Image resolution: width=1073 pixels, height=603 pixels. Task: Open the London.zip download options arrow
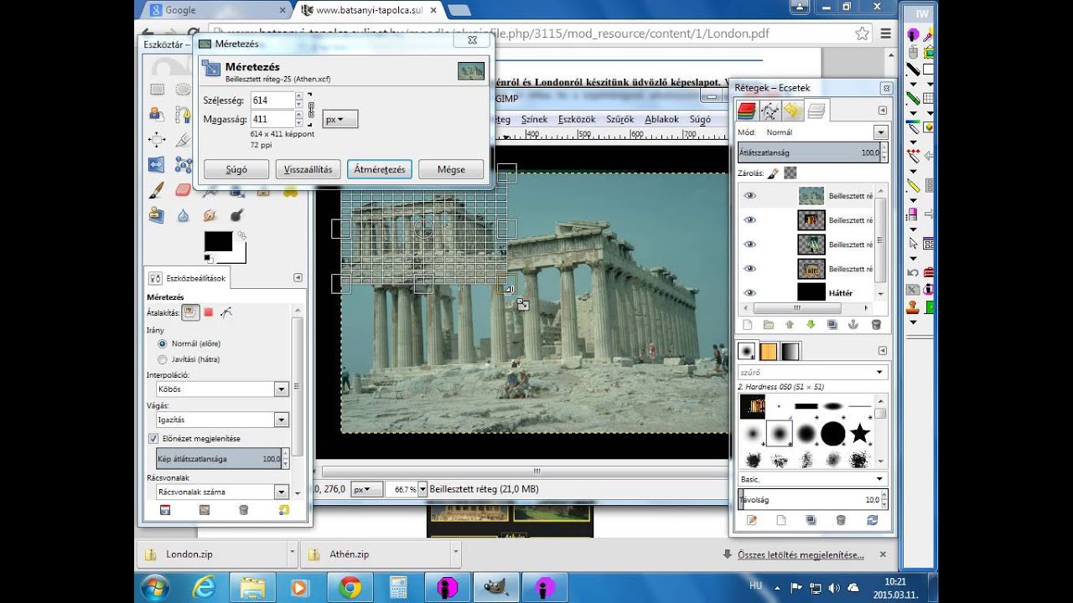[x=292, y=554]
